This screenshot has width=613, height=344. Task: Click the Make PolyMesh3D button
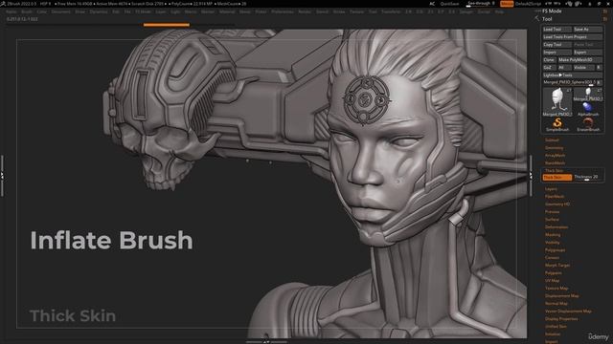[579, 59]
